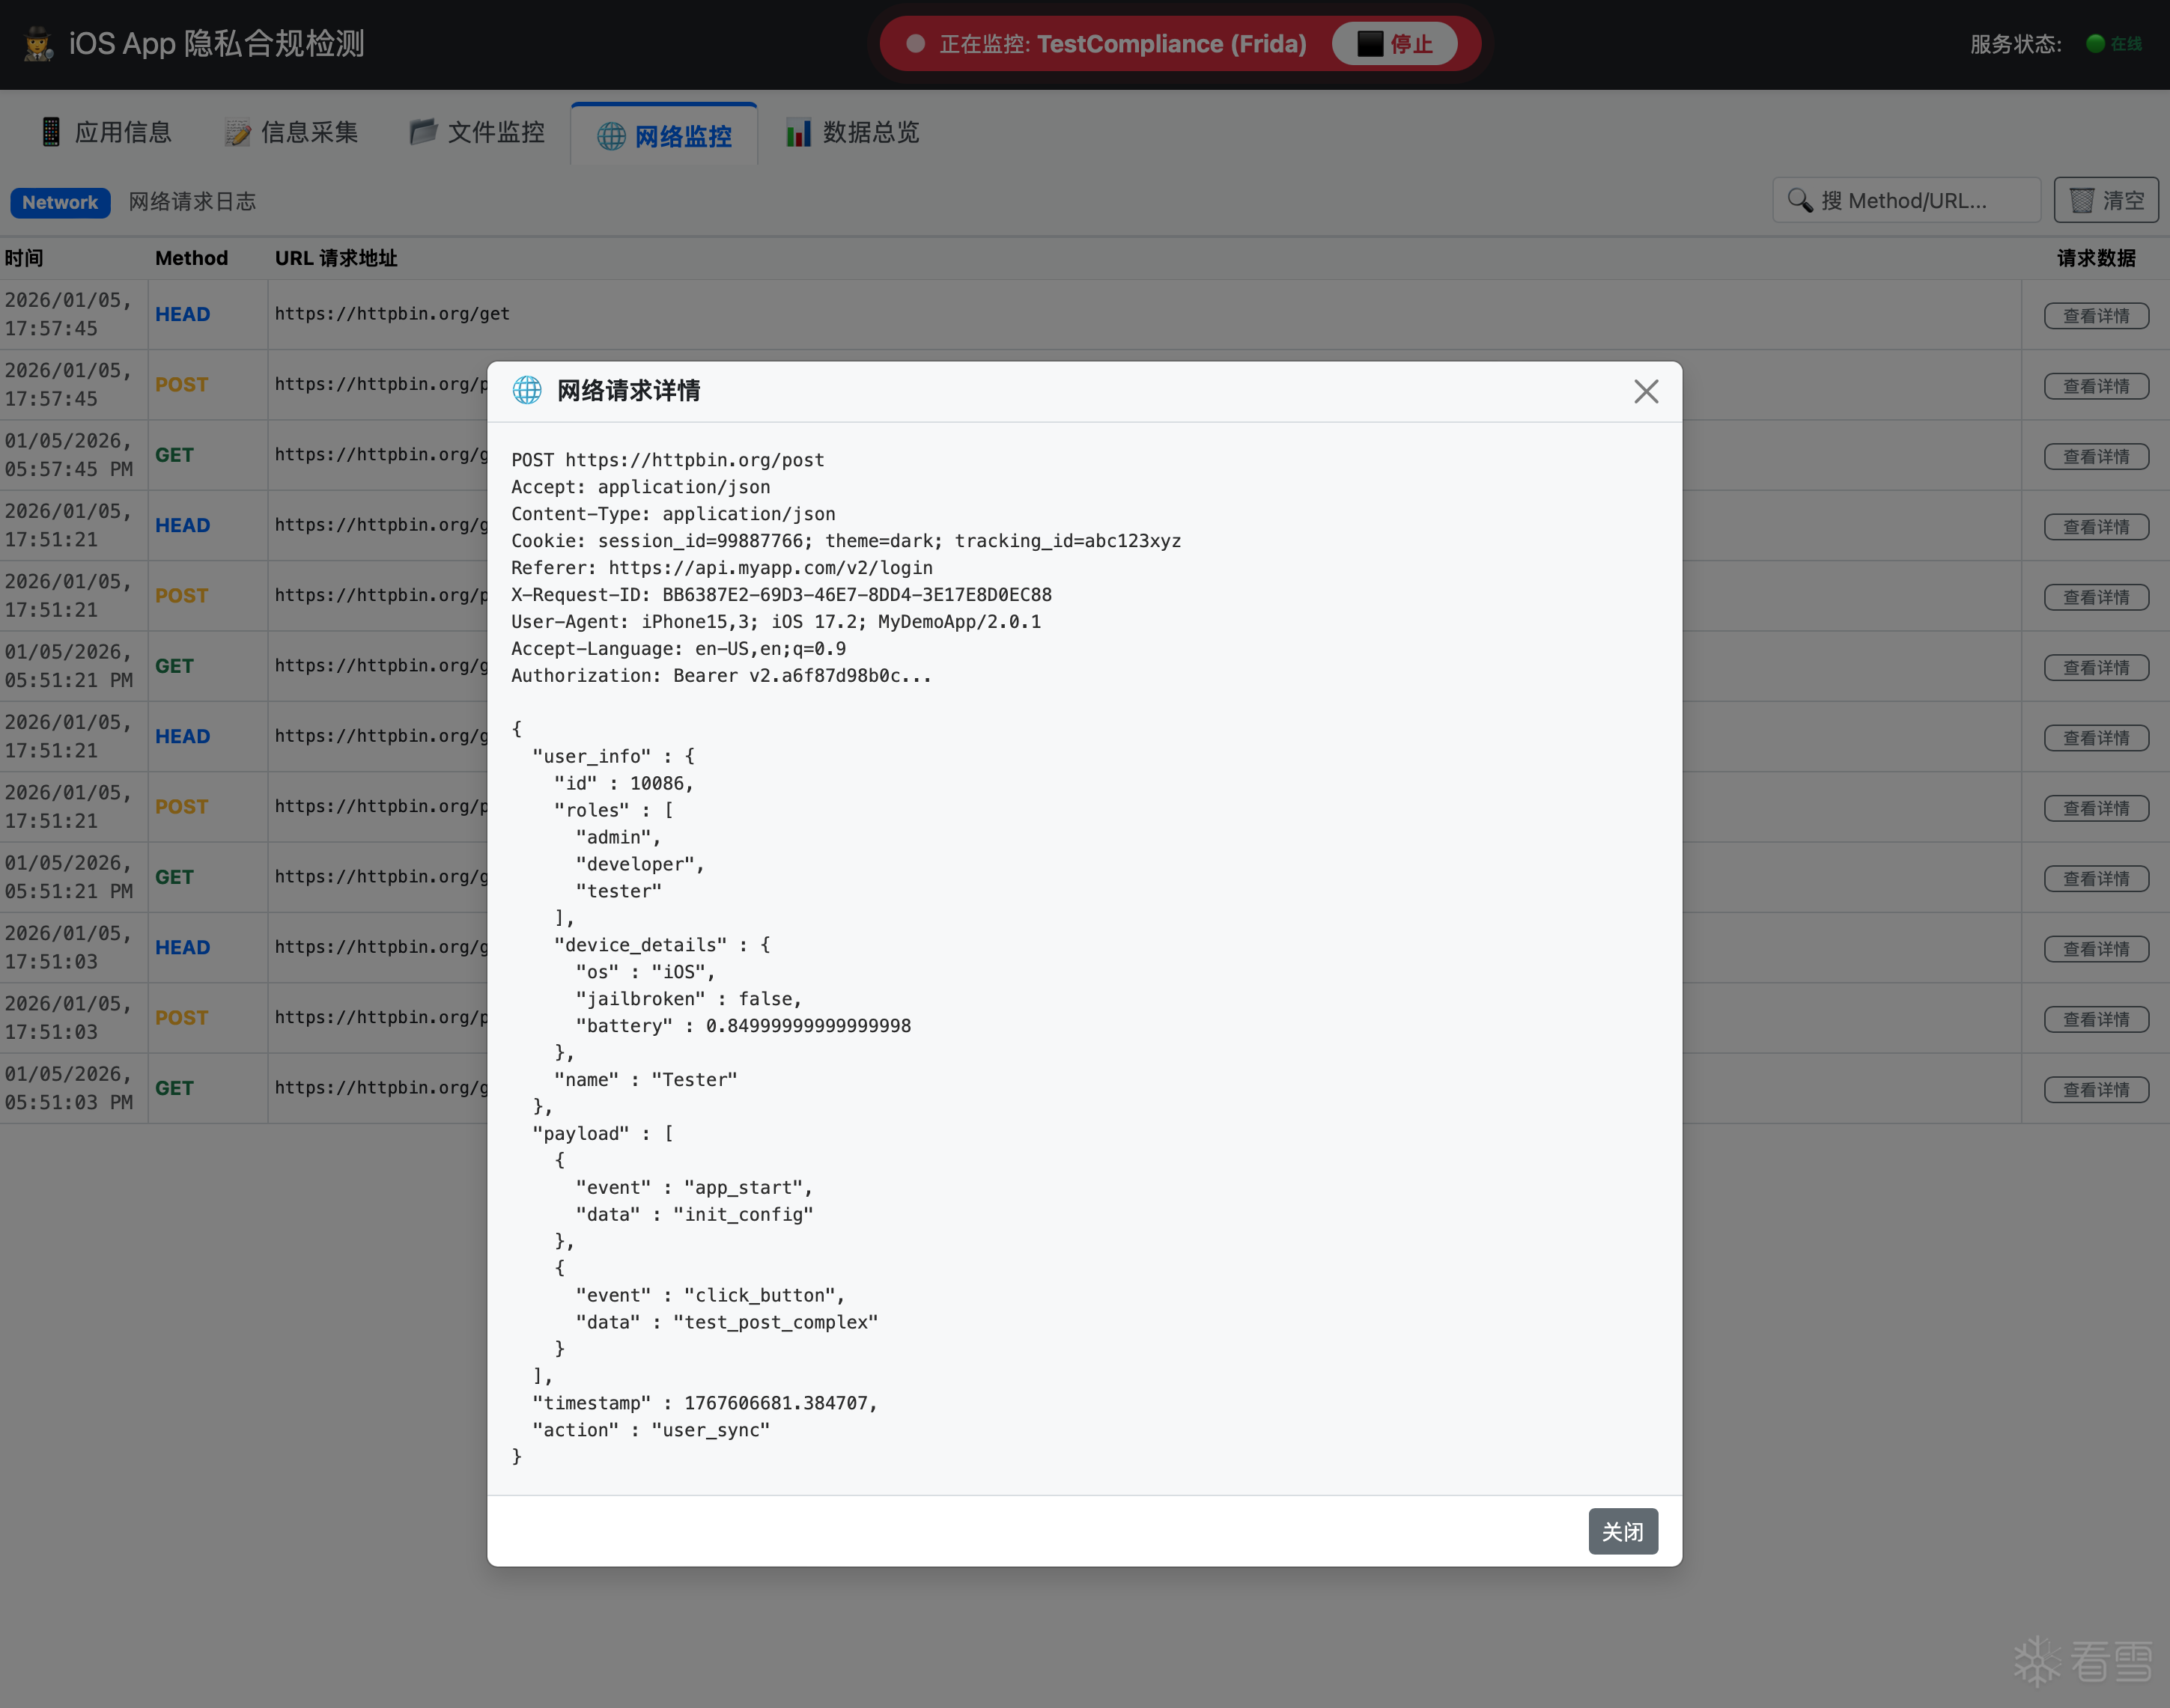The height and width of the screenshot is (1708, 2170).
Task: Open the 应用信息 tab
Action: 106,132
